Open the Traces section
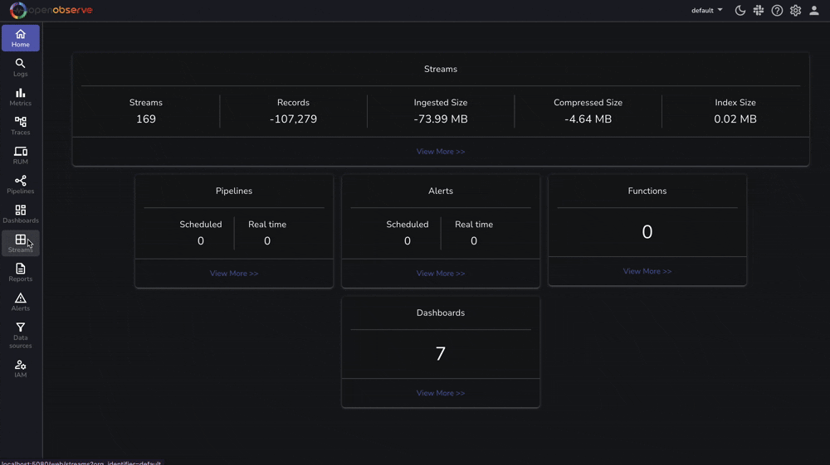The width and height of the screenshot is (830, 465). [x=20, y=126]
